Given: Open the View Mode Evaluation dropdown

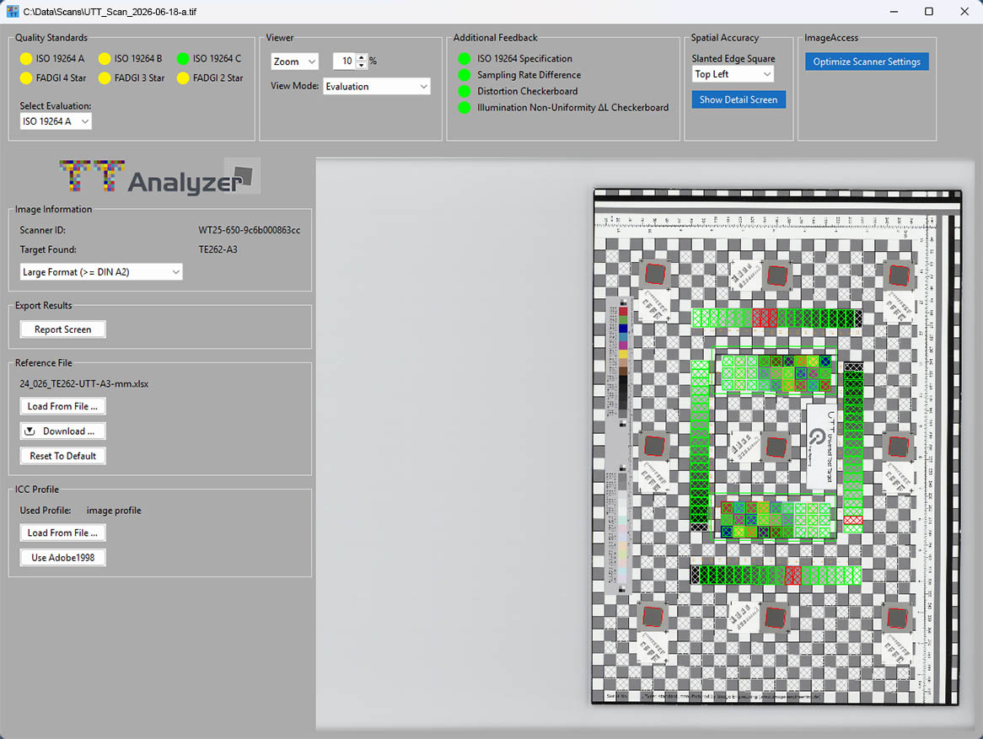Looking at the screenshot, I should click(x=377, y=87).
